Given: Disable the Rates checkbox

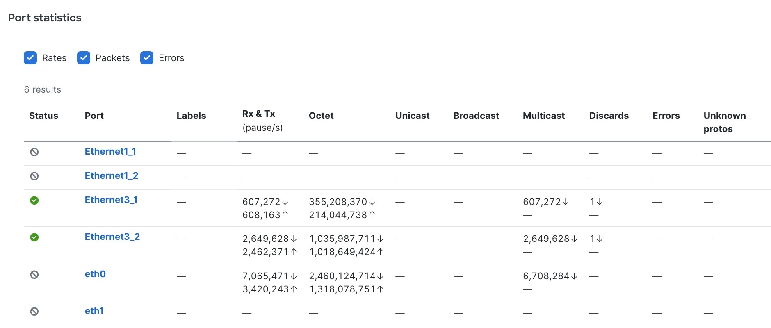Looking at the screenshot, I should click(x=30, y=58).
